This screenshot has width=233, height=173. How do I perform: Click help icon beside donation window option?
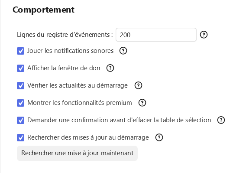110,68
